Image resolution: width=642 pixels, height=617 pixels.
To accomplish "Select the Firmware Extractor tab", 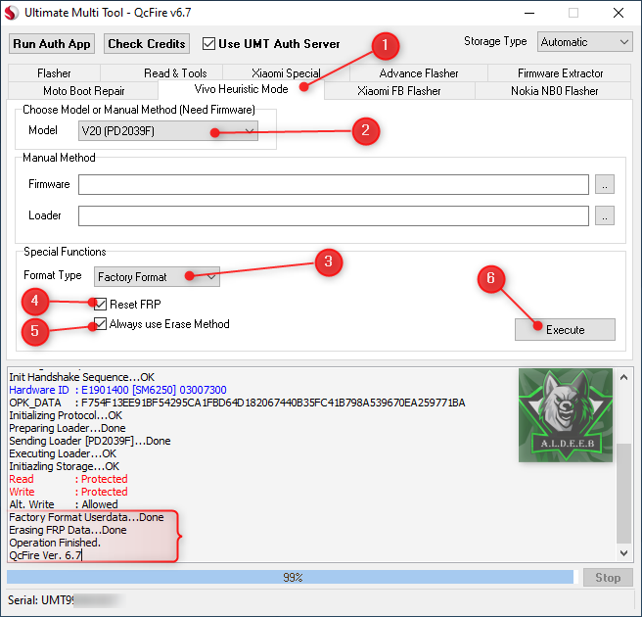I will [560, 73].
